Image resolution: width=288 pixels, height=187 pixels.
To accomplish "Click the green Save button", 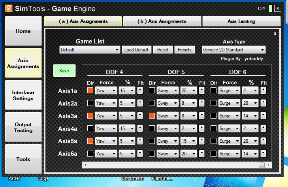I will pos(64,71).
